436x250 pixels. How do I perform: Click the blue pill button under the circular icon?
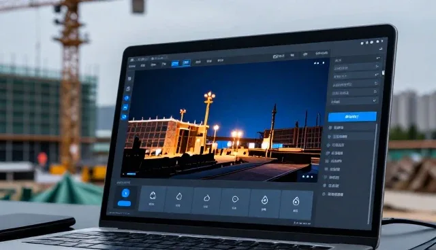click(124, 204)
